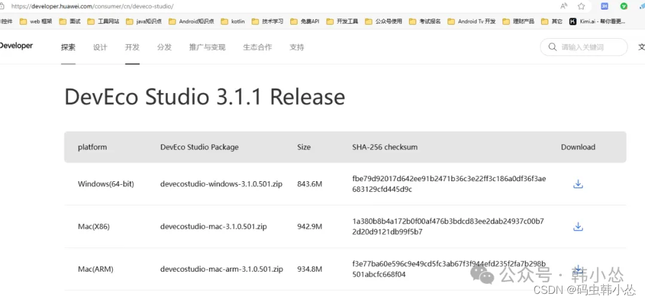Click the Windows checksum starting fbe79d92
The height and width of the screenshot is (301, 645).
[x=449, y=184]
